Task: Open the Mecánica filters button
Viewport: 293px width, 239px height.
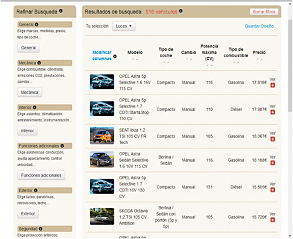Action: point(29,92)
